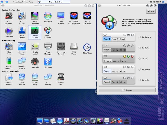
Task: Open the Dreamlinux main menu icon in top panel
Action: coord(2,2)
